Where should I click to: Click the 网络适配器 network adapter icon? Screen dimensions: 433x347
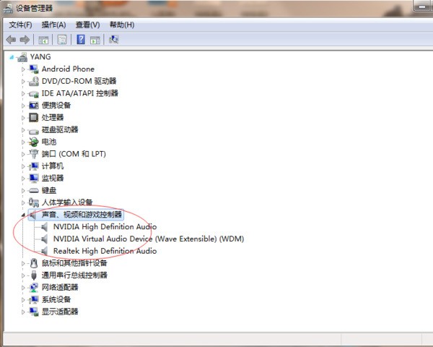click(x=34, y=288)
